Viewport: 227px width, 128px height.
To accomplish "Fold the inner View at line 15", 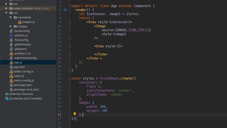I will [x=70, y=46].
